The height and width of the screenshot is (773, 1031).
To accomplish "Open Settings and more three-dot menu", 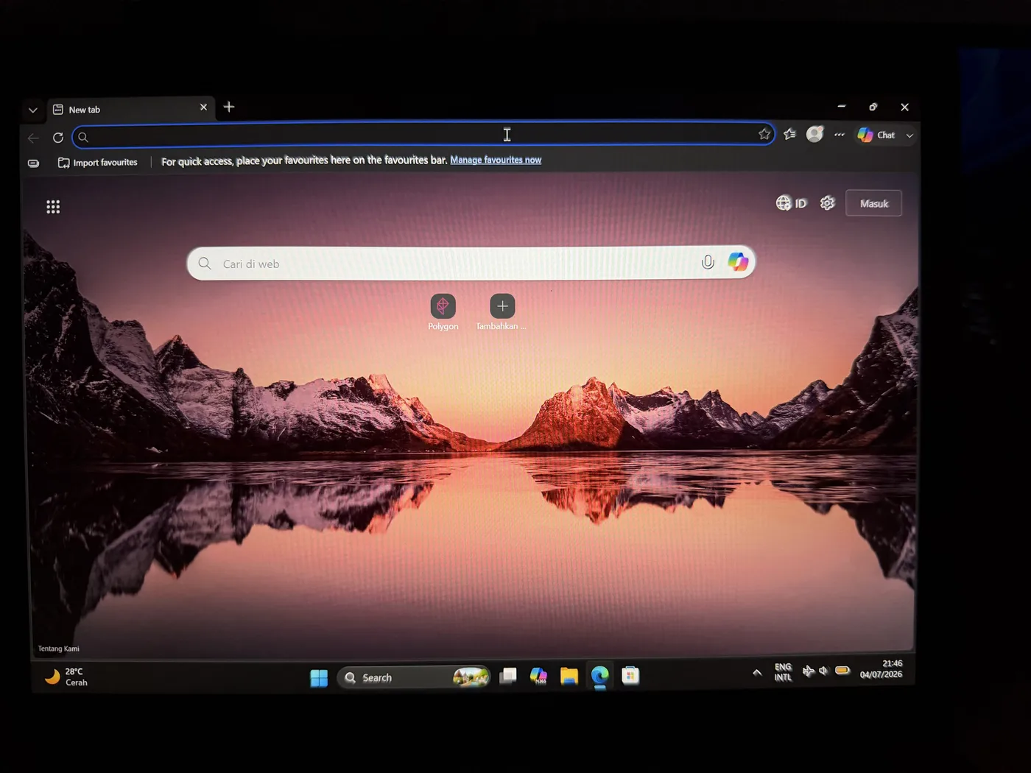I will [x=839, y=135].
